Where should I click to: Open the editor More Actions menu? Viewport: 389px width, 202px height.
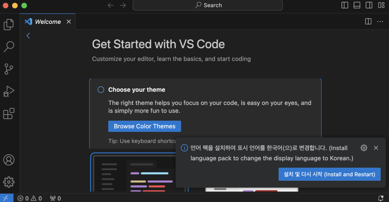click(380, 22)
